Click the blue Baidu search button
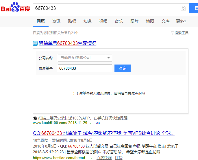 [x=194, y=8]
